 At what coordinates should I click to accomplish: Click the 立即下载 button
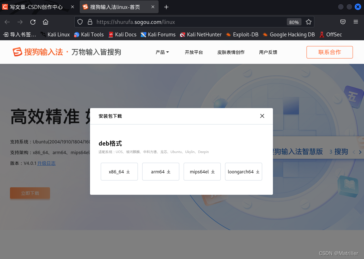[x=30, y=193]
